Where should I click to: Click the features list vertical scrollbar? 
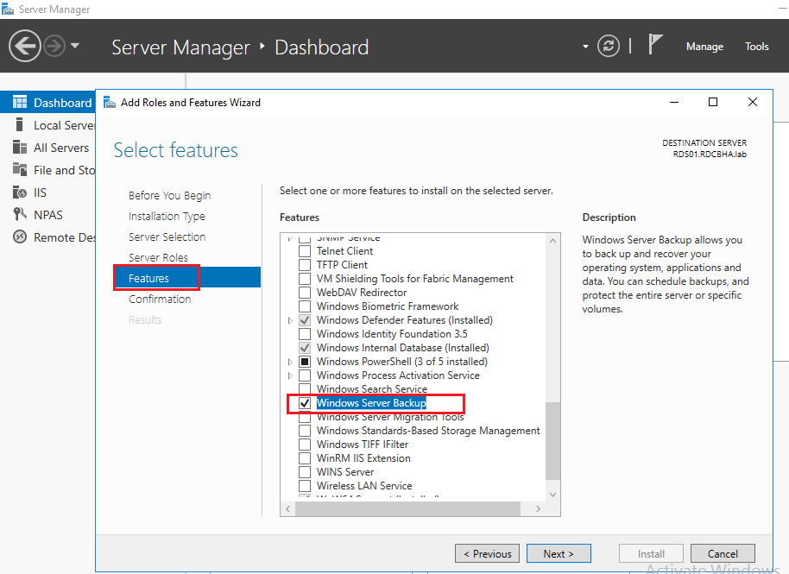coord(553,440)
